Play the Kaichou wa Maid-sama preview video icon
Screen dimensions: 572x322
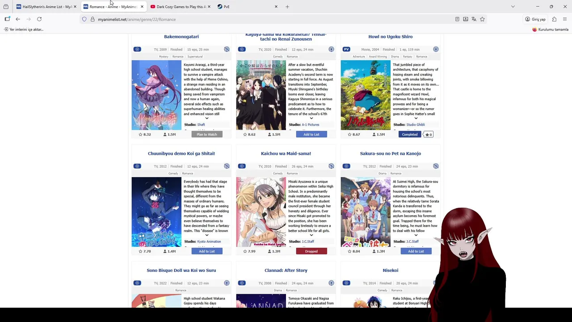click(x=242, y=166)
